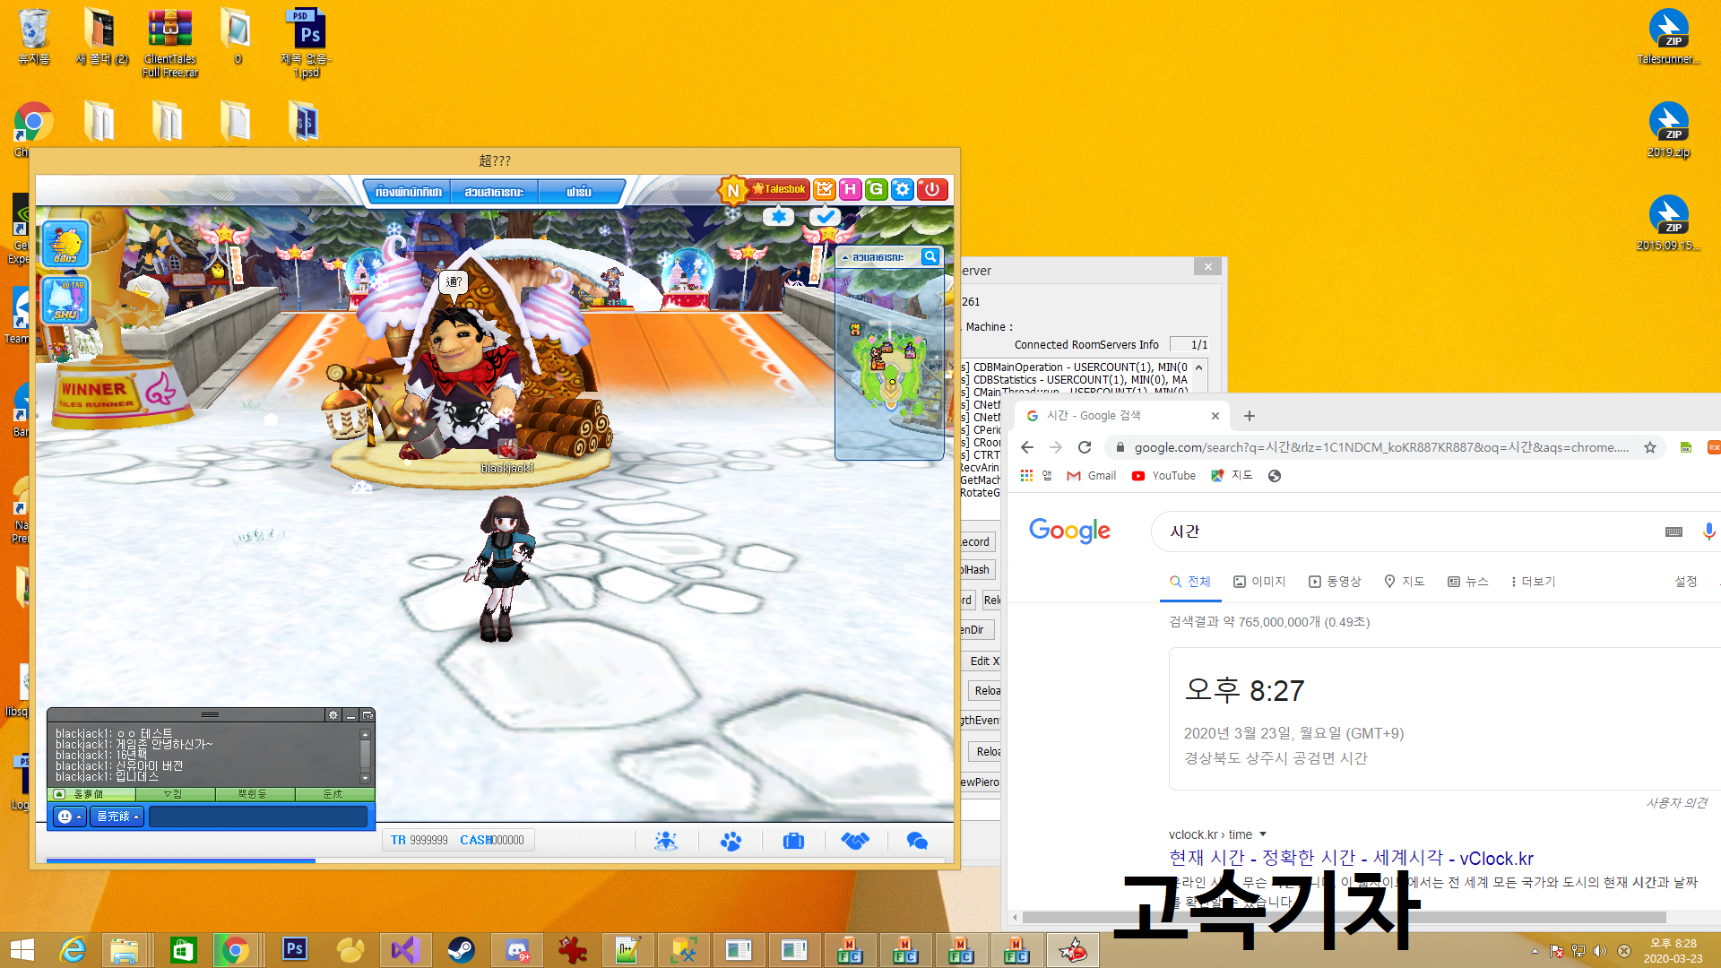The width and height of the screenshot is (1721, 968).
Task: Switch to Google 이미지 search tab
Action: point(1259,582)
